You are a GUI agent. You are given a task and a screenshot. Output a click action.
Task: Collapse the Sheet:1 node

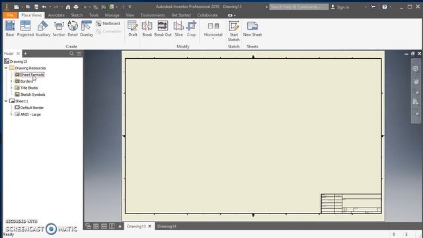(6, 101)
